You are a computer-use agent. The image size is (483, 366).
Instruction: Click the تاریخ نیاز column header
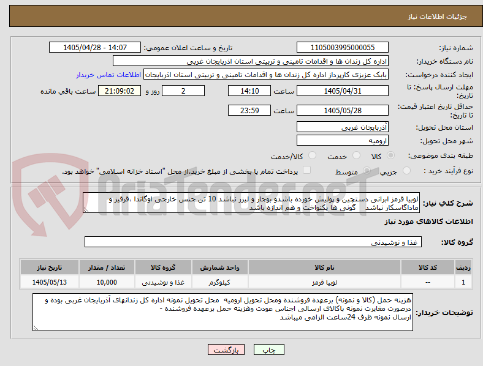(50, 267)
